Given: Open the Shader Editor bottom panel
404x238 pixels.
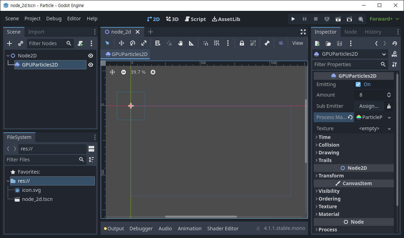Looking at the screenshot, I should 223,229.
